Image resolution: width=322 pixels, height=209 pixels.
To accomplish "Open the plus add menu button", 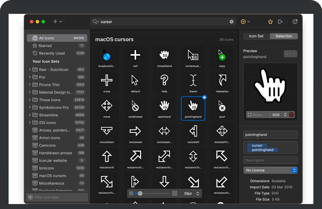I will point(57,22).
